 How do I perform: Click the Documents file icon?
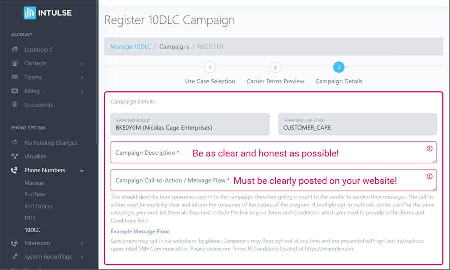(15, 105)
